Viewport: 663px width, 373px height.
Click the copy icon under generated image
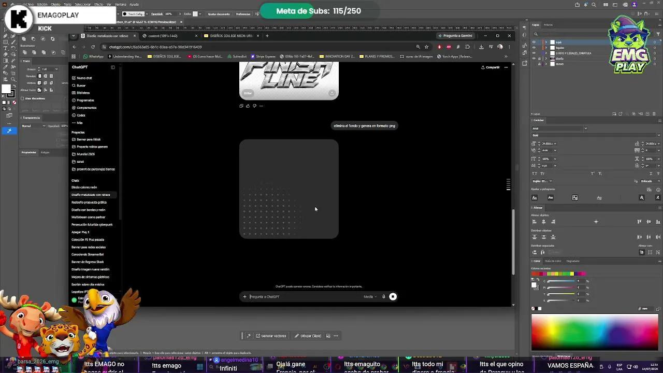(241, 106)
